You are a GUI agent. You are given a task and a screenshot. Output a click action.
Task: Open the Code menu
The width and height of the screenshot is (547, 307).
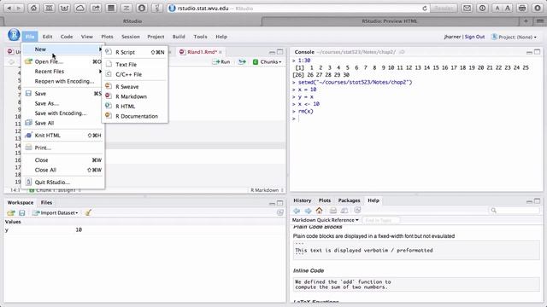point(67,37)
